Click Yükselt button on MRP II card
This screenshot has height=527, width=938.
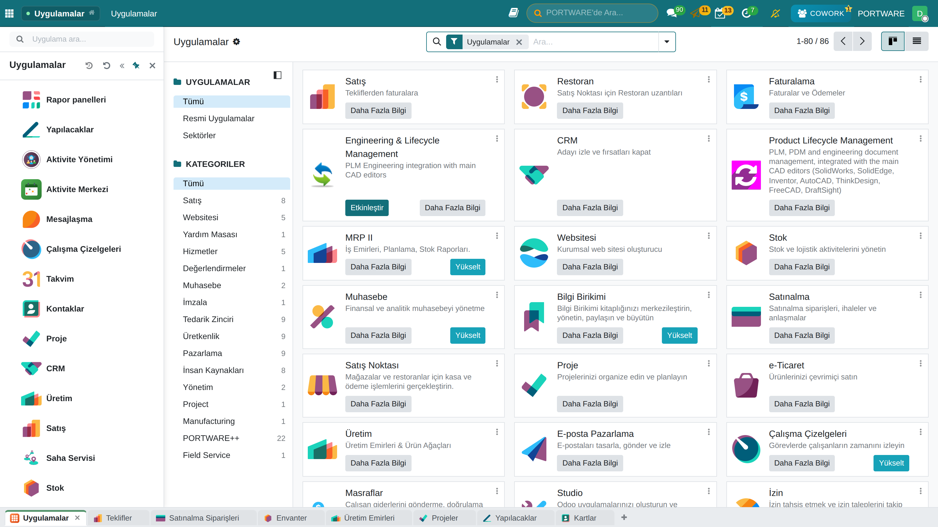click(x=468, y=267)
